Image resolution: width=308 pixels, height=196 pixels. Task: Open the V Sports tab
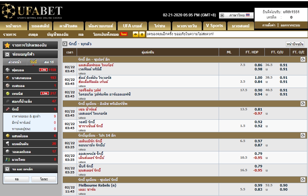tap(215, 26)
